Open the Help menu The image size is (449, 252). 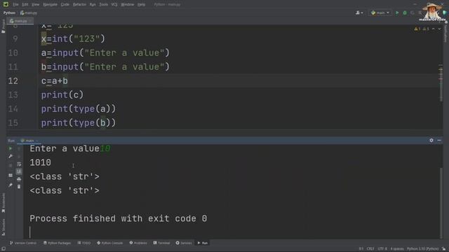(x=141, y=5)
